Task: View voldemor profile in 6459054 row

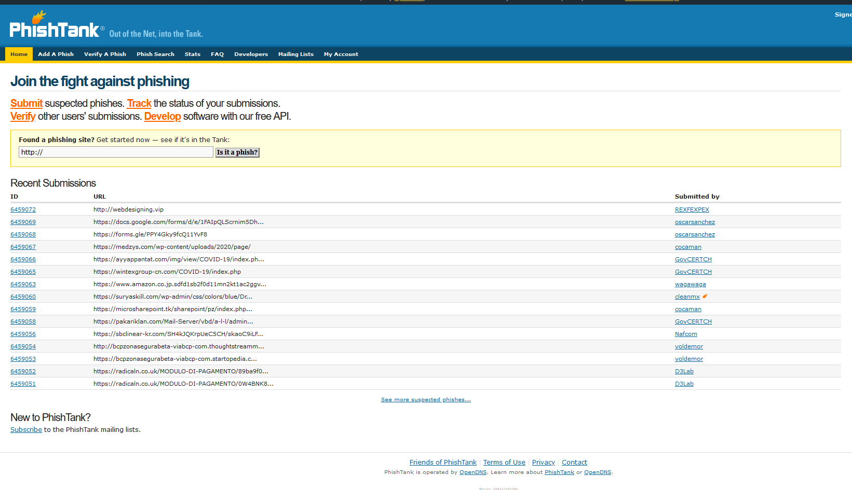Action: coord(689,346)
